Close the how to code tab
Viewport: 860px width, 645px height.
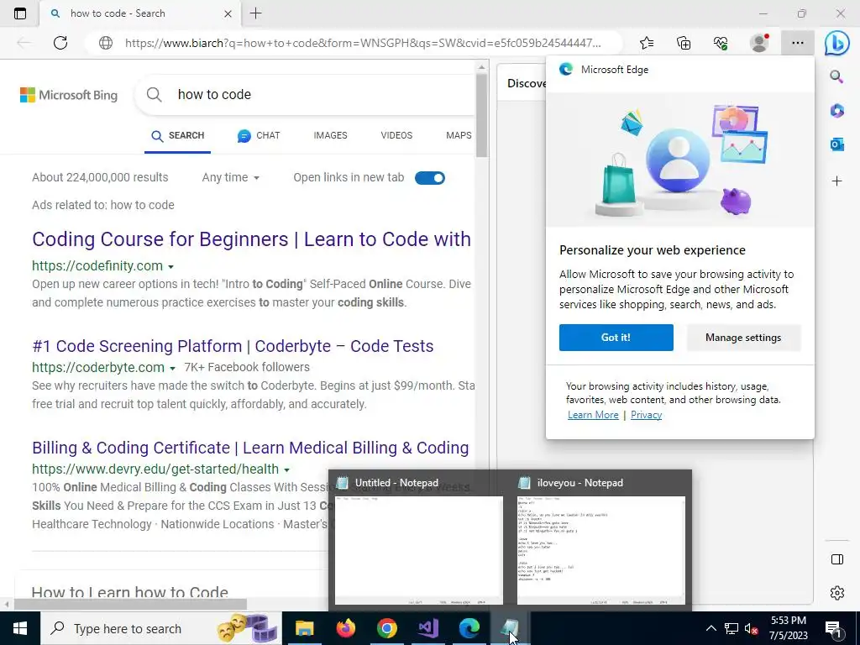[228, 13]
